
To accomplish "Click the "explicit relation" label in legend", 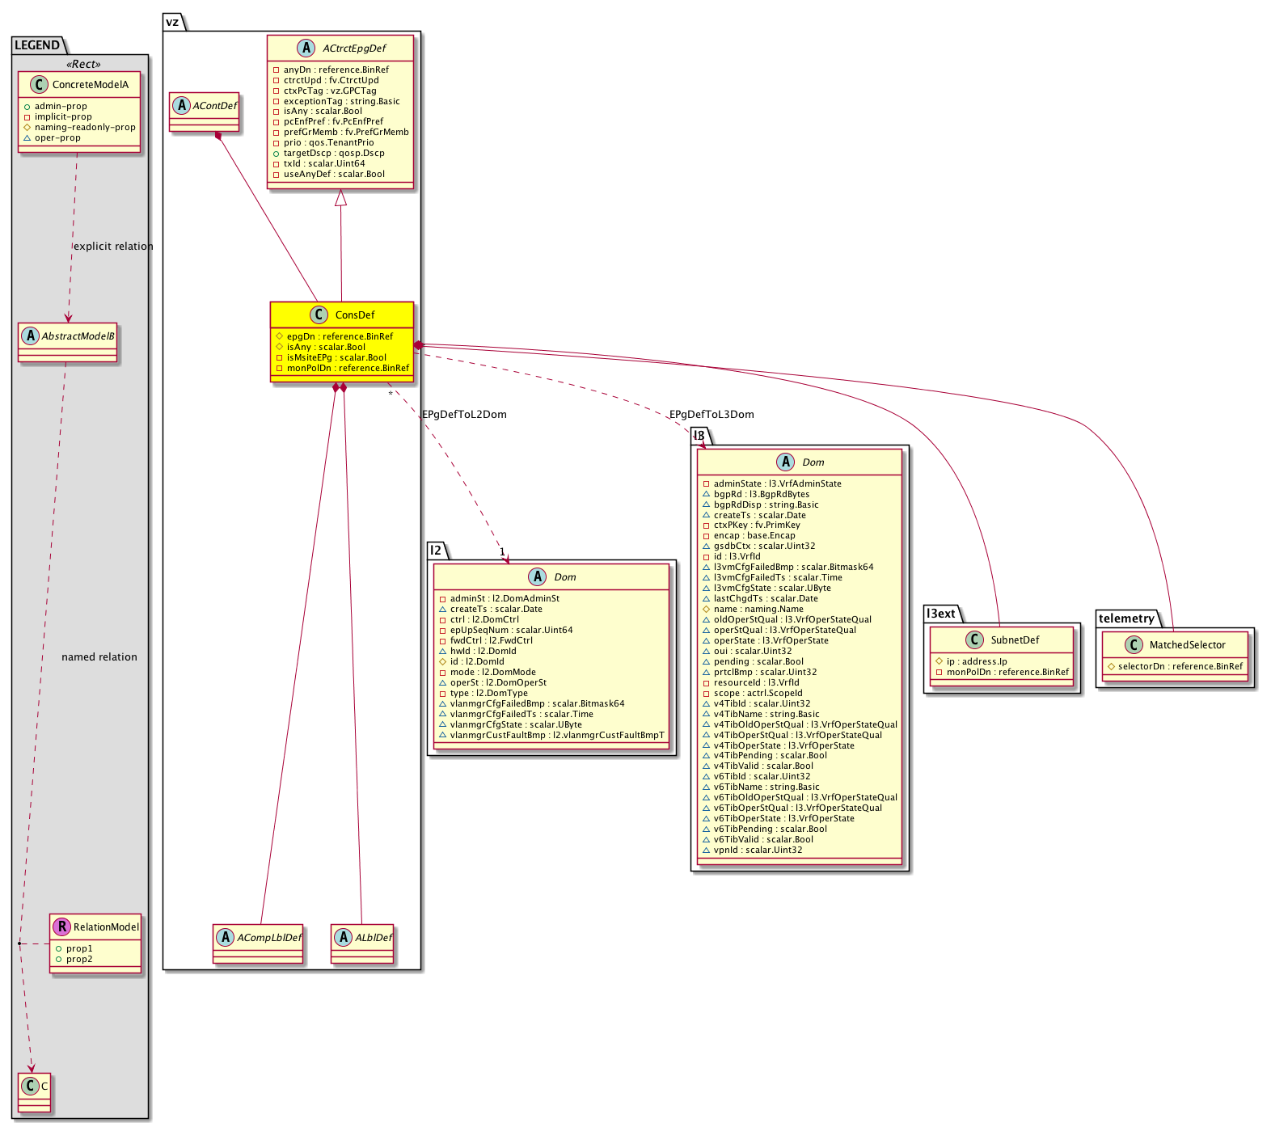I will [113, 246].
